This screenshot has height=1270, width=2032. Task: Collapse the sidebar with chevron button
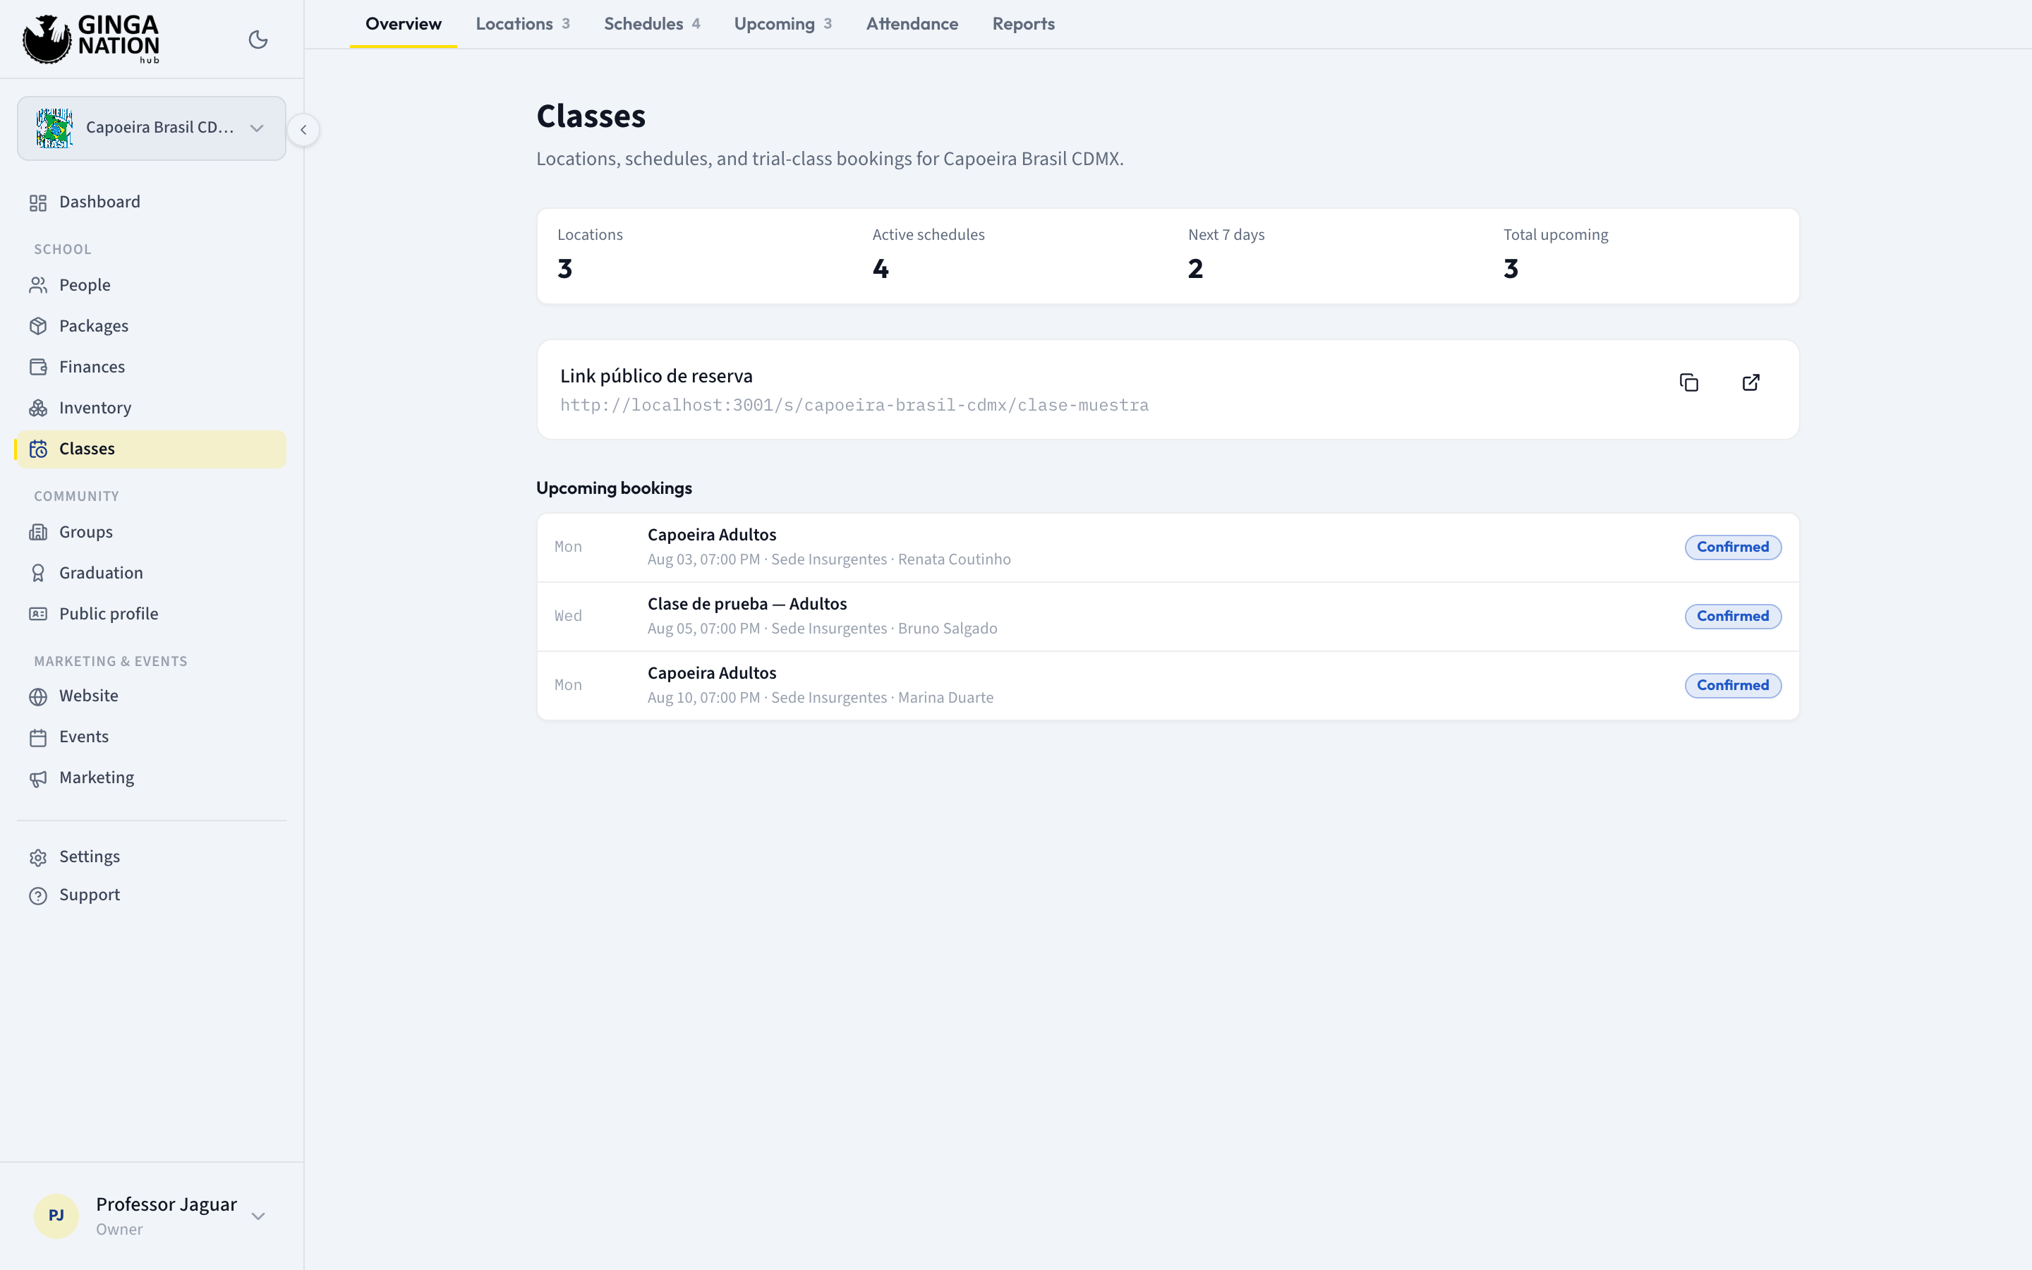[x=303, y=129]
